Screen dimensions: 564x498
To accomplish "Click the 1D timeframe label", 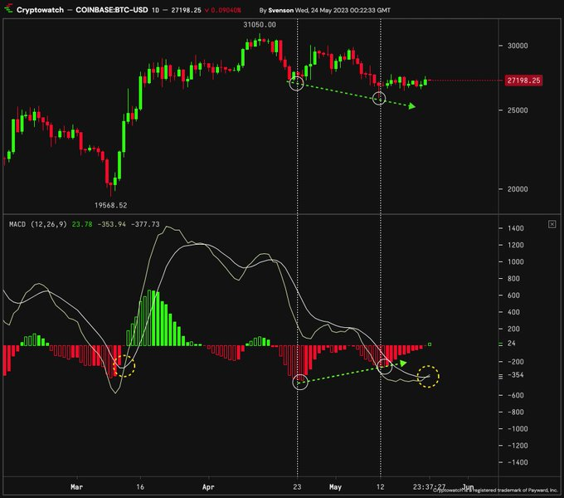I will [x=155, y=10].
